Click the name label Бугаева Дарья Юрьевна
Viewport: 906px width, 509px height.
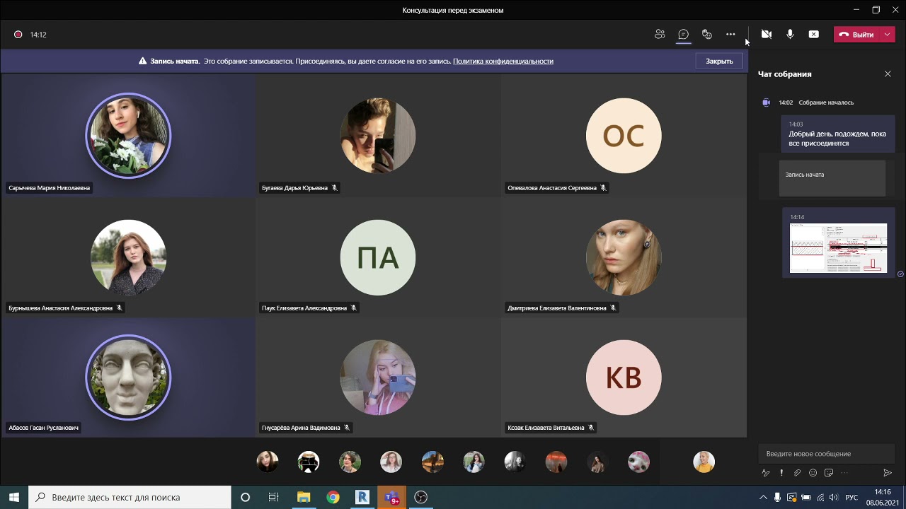(x=294, y=188)
